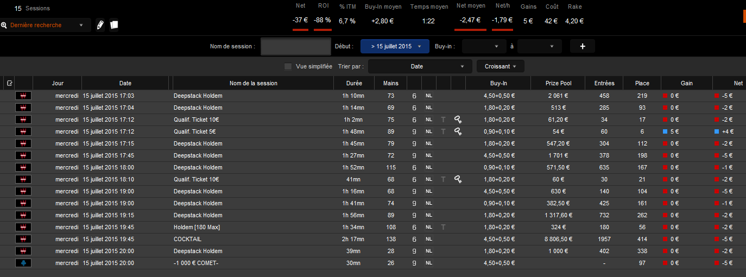Click the Rake 4,20 € statistic
Viewport: 746px width, 277px height.
[574, 21]
